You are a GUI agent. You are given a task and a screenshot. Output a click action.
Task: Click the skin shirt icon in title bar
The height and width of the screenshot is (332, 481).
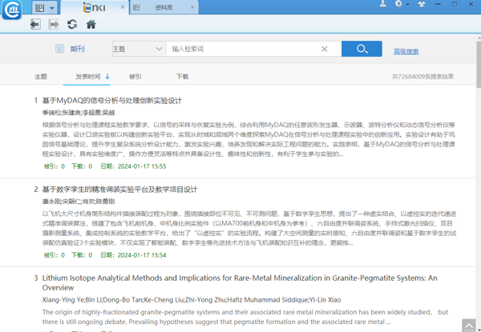click(x=422, y=5)
